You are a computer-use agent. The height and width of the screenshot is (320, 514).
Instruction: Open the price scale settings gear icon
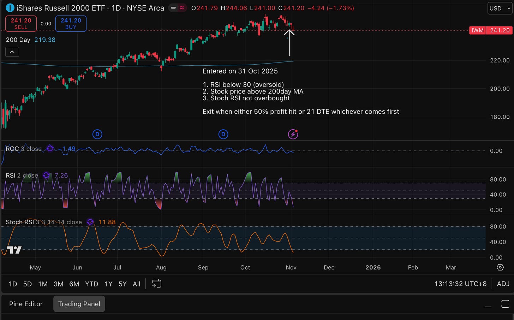click(500, 267)
